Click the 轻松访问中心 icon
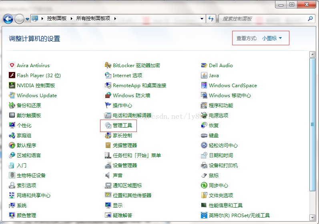 pyautogui.click(x=204, y=145)
